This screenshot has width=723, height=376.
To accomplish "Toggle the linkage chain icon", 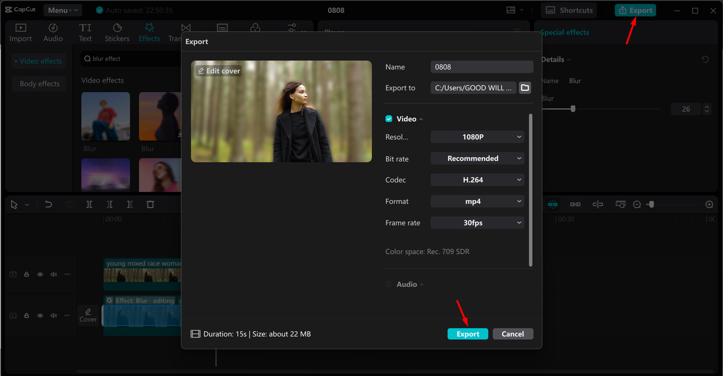I will coord(575,204).
